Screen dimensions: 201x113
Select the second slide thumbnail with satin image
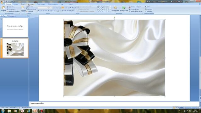point(15,48)
